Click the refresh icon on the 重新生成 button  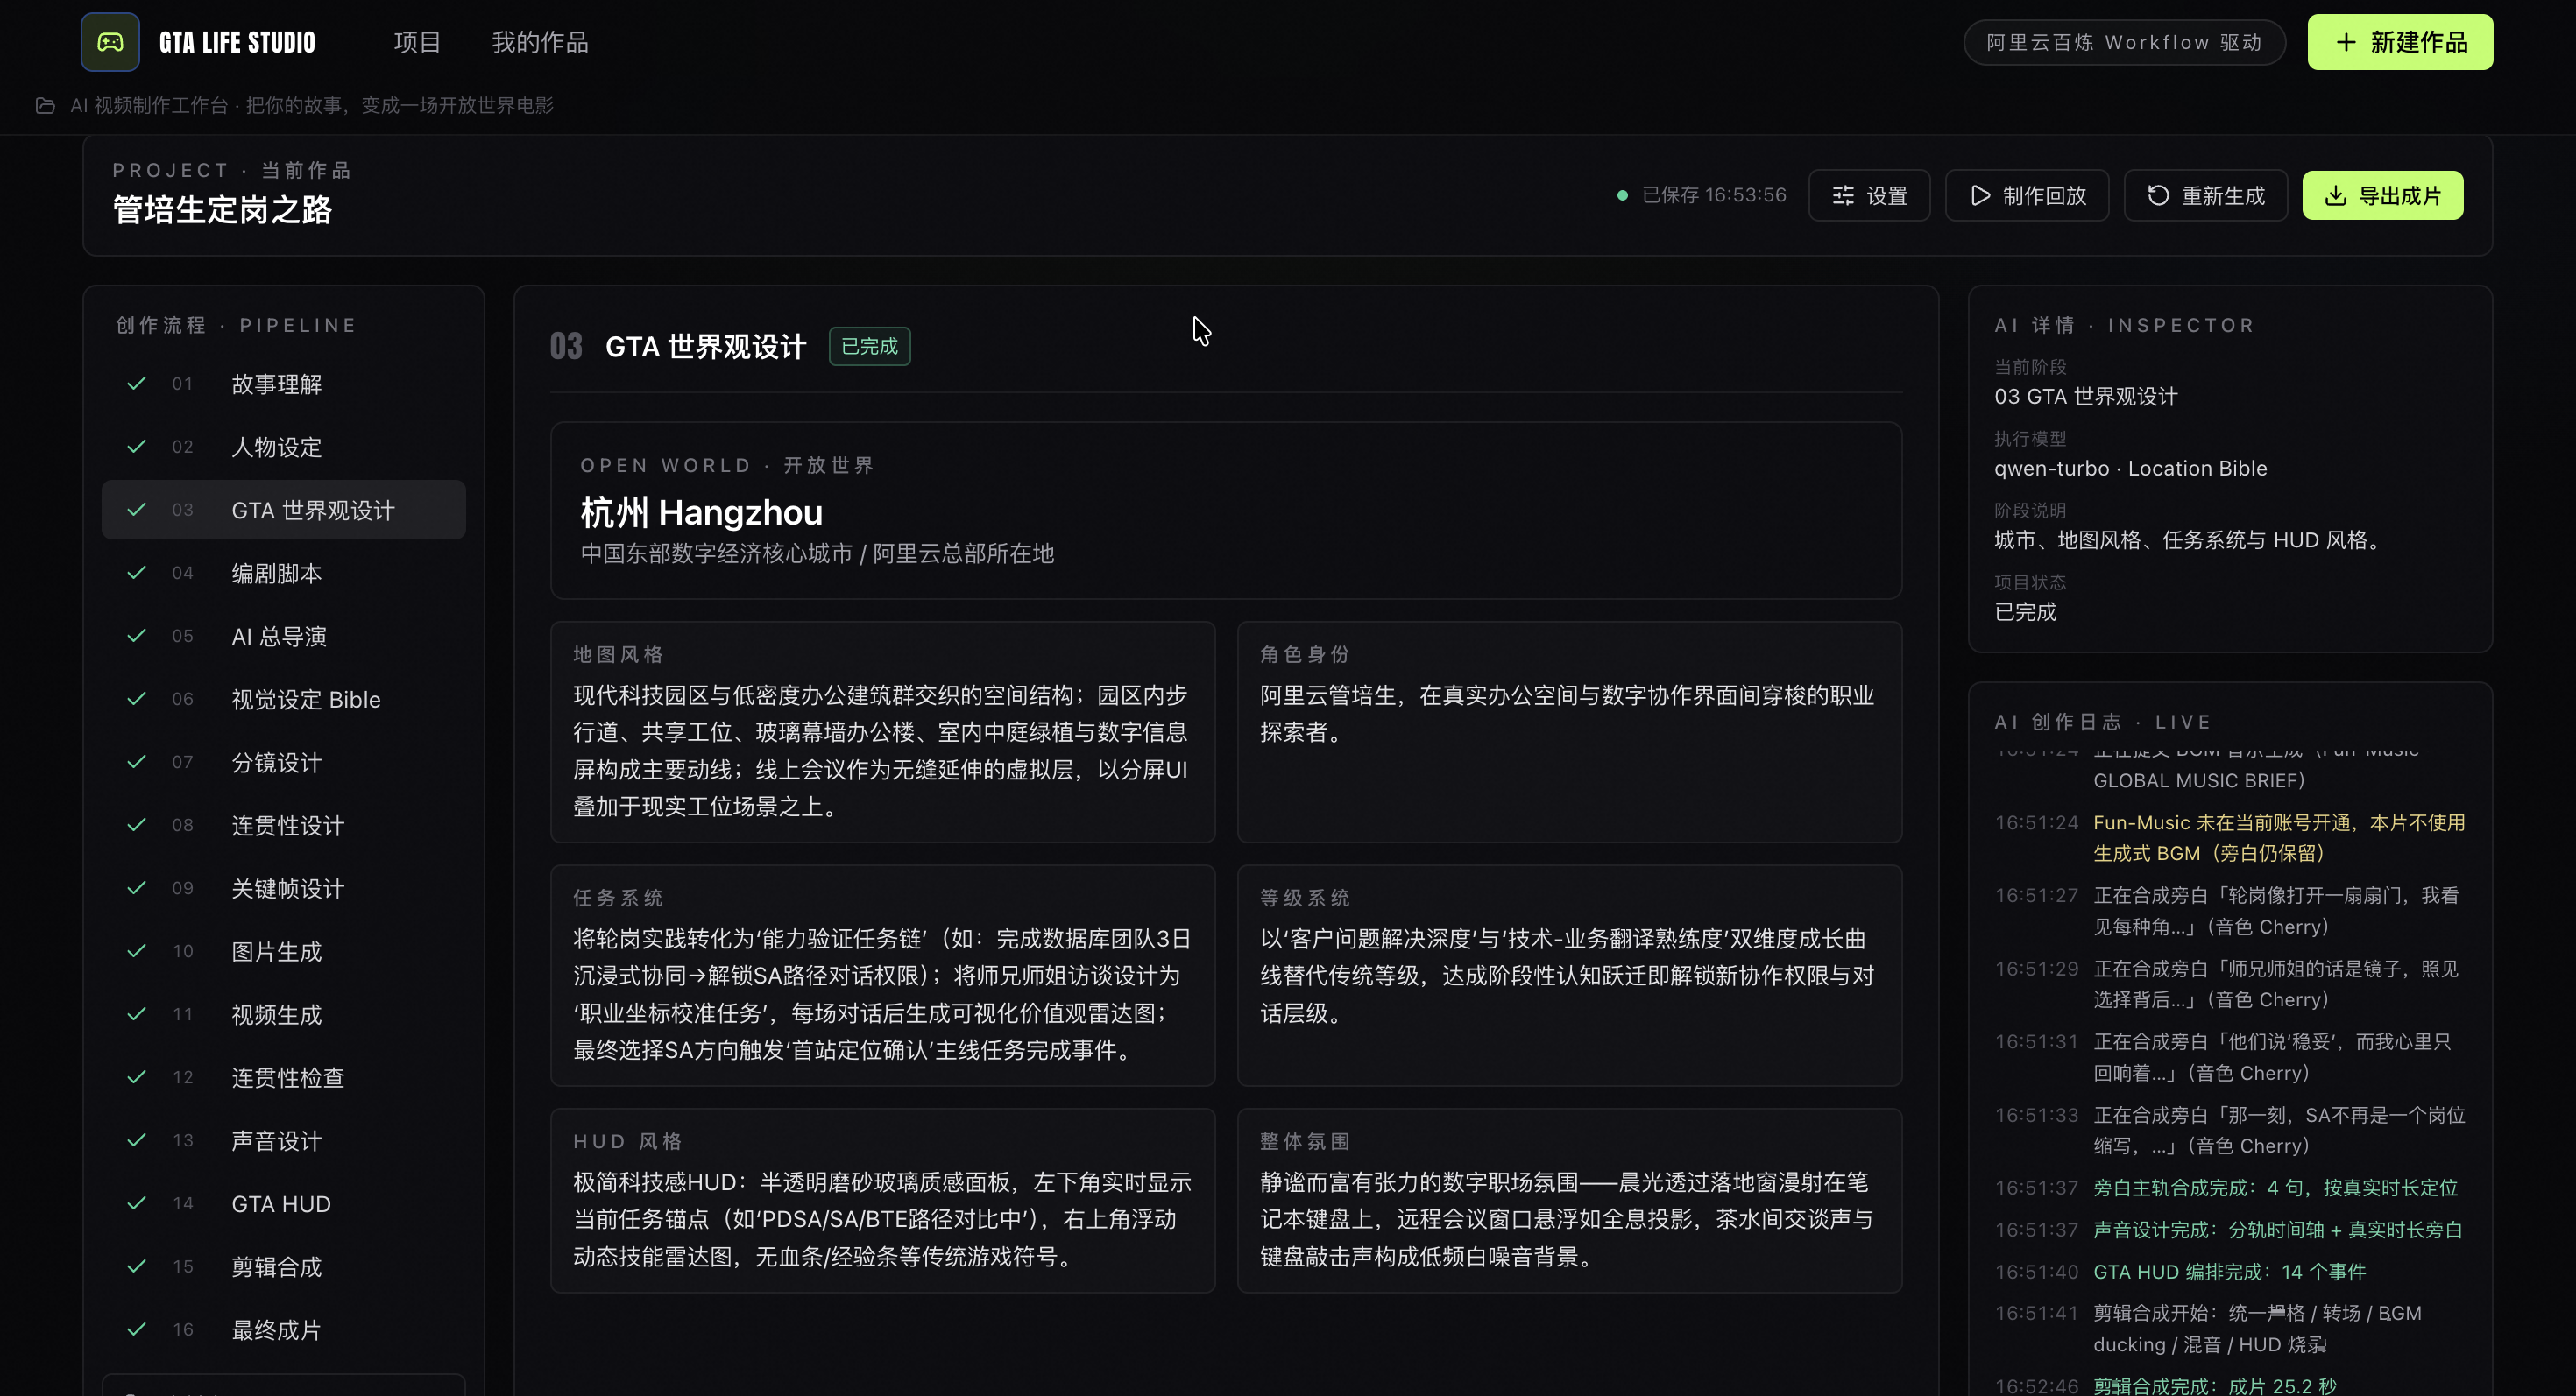2158,194
